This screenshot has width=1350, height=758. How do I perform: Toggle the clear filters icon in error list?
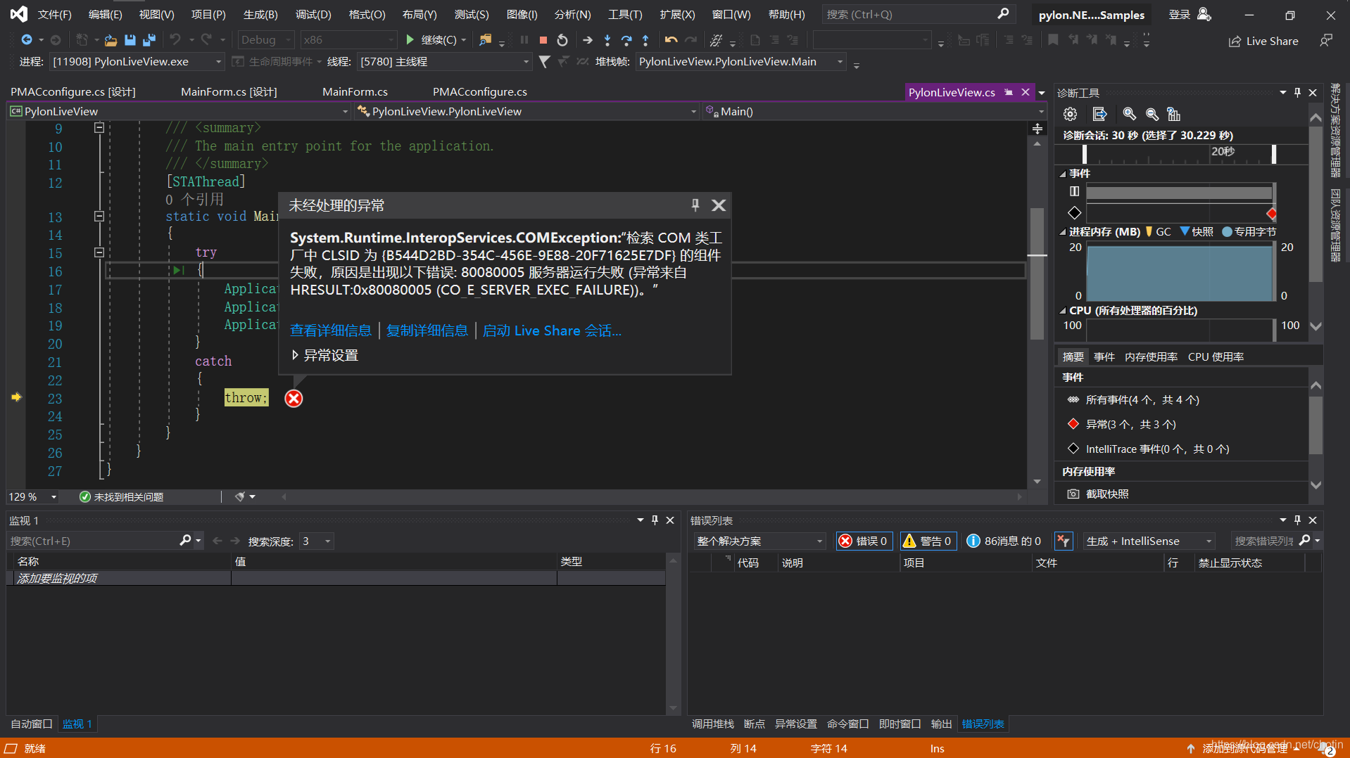(1063, 541)
